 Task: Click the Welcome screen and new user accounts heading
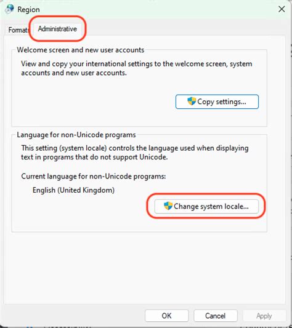pos(81,50)
